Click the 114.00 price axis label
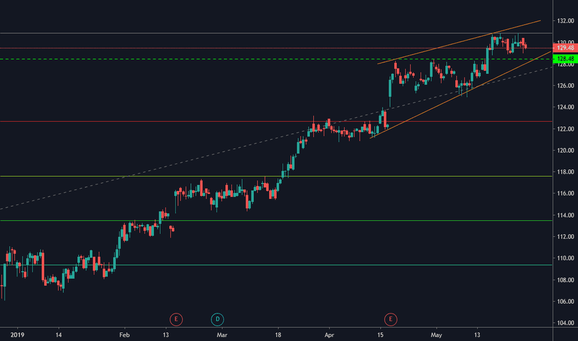The height and width of the screenshot is (341, 578). 566,215
